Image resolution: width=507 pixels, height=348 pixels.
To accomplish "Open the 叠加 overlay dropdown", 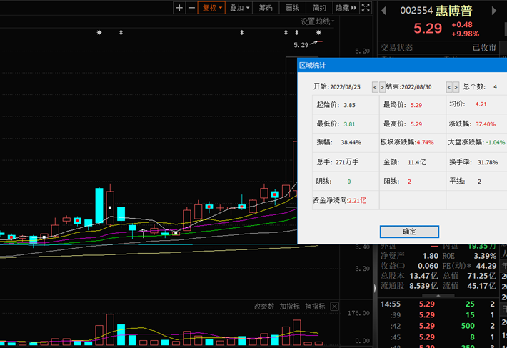I will click(239, 8).
